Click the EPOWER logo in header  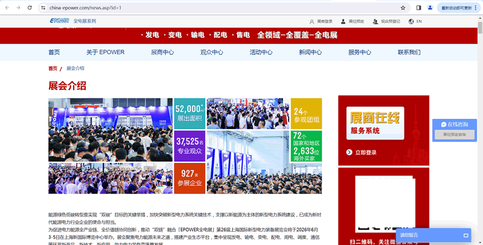[x=60, y=21]
